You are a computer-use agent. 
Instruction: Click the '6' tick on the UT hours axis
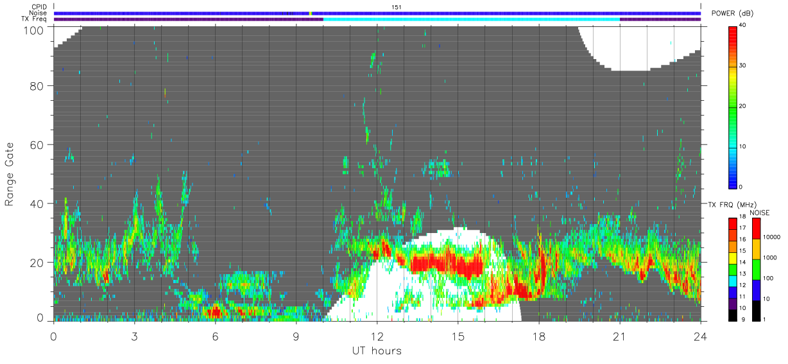tap(215, 336)
